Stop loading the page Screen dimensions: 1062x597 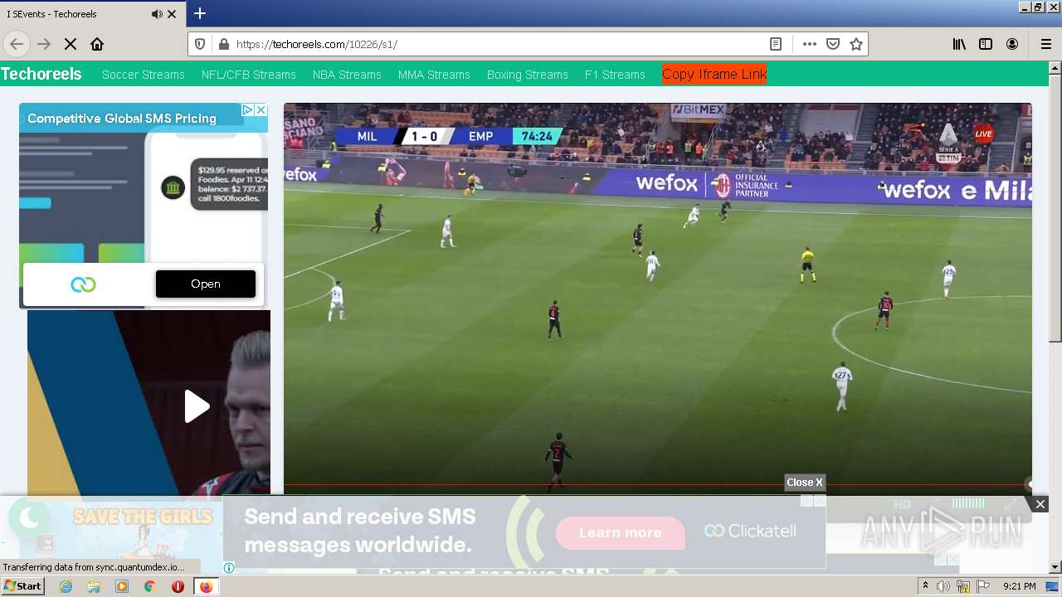pyautogui.click(x=71, y=44)
